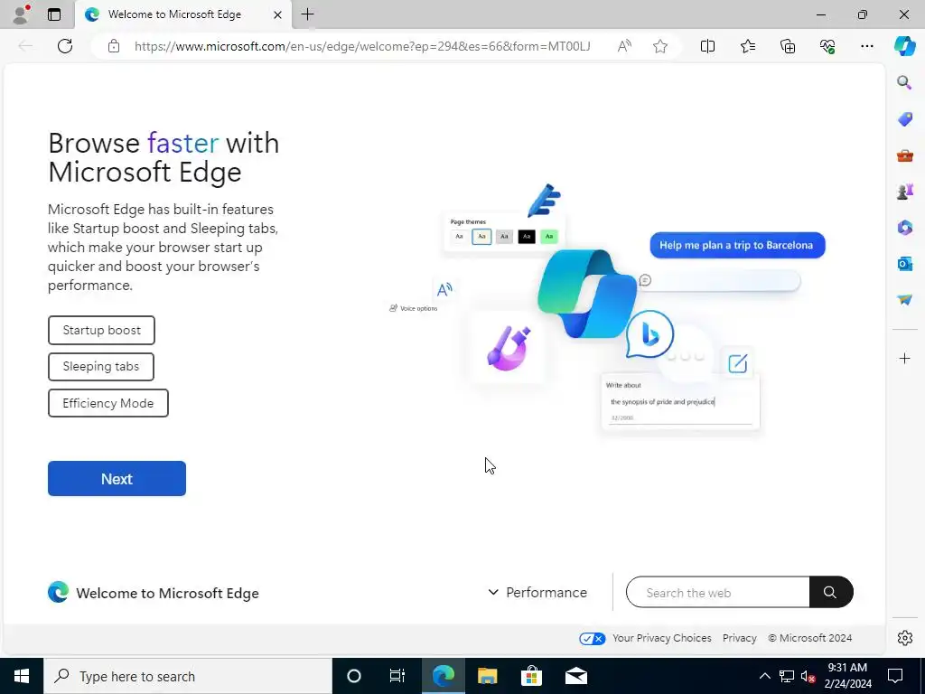
Task: Open a new tab with the plus button
Action: click(307, 14)
